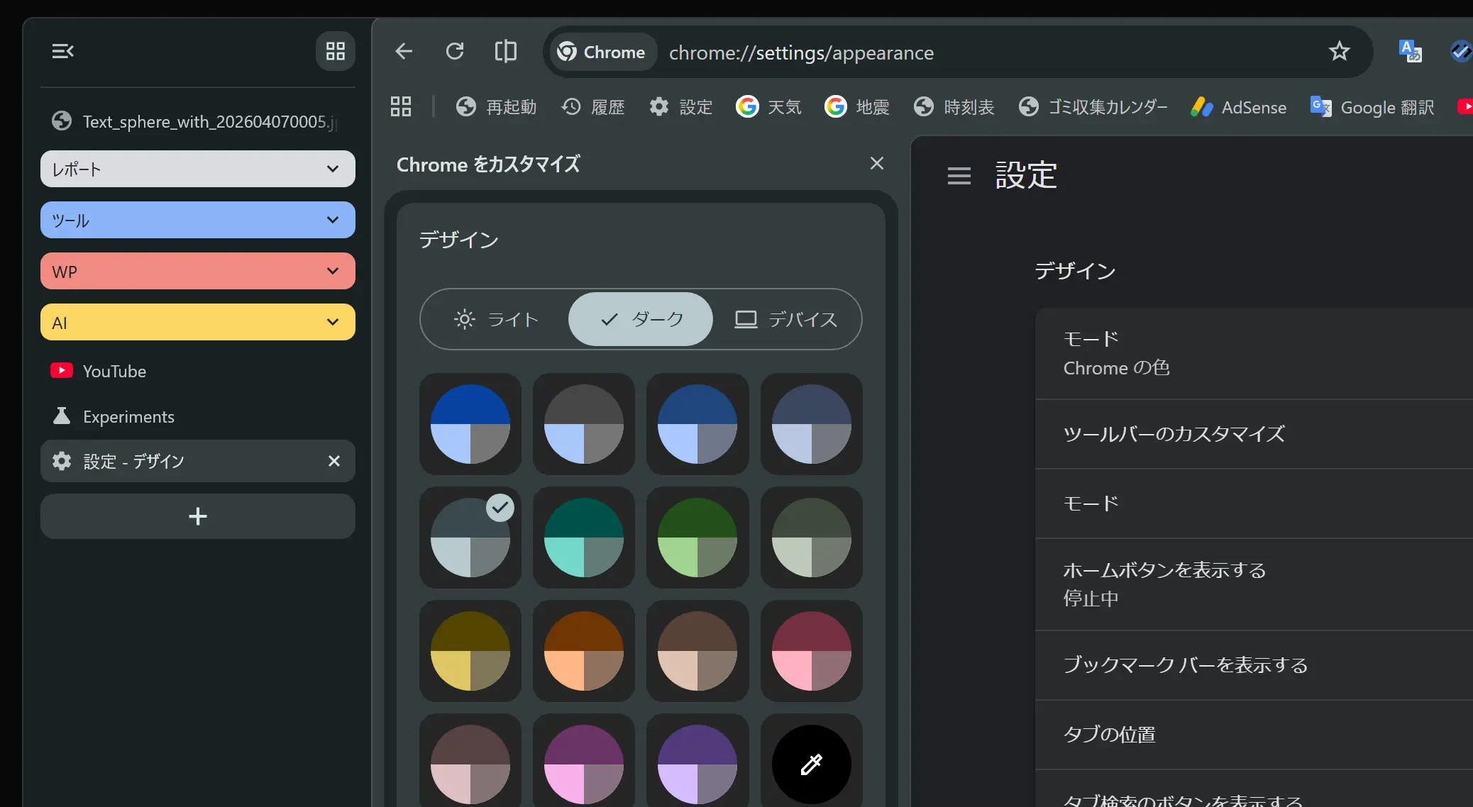Screen dimensions: 1473x807
Task: Select the ダーク dark mode option
Action: click(641, 319)
